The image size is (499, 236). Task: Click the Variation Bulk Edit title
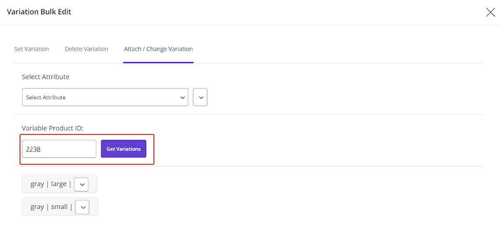pyautogui.click(x=39, y=12)
